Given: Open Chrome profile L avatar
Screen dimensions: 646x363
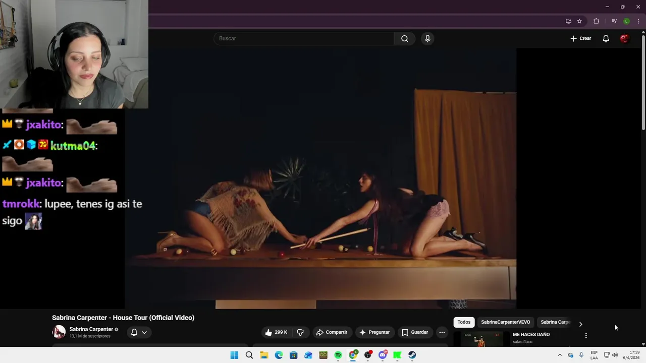Looking at the screenshot, I should tap(626, 21).
